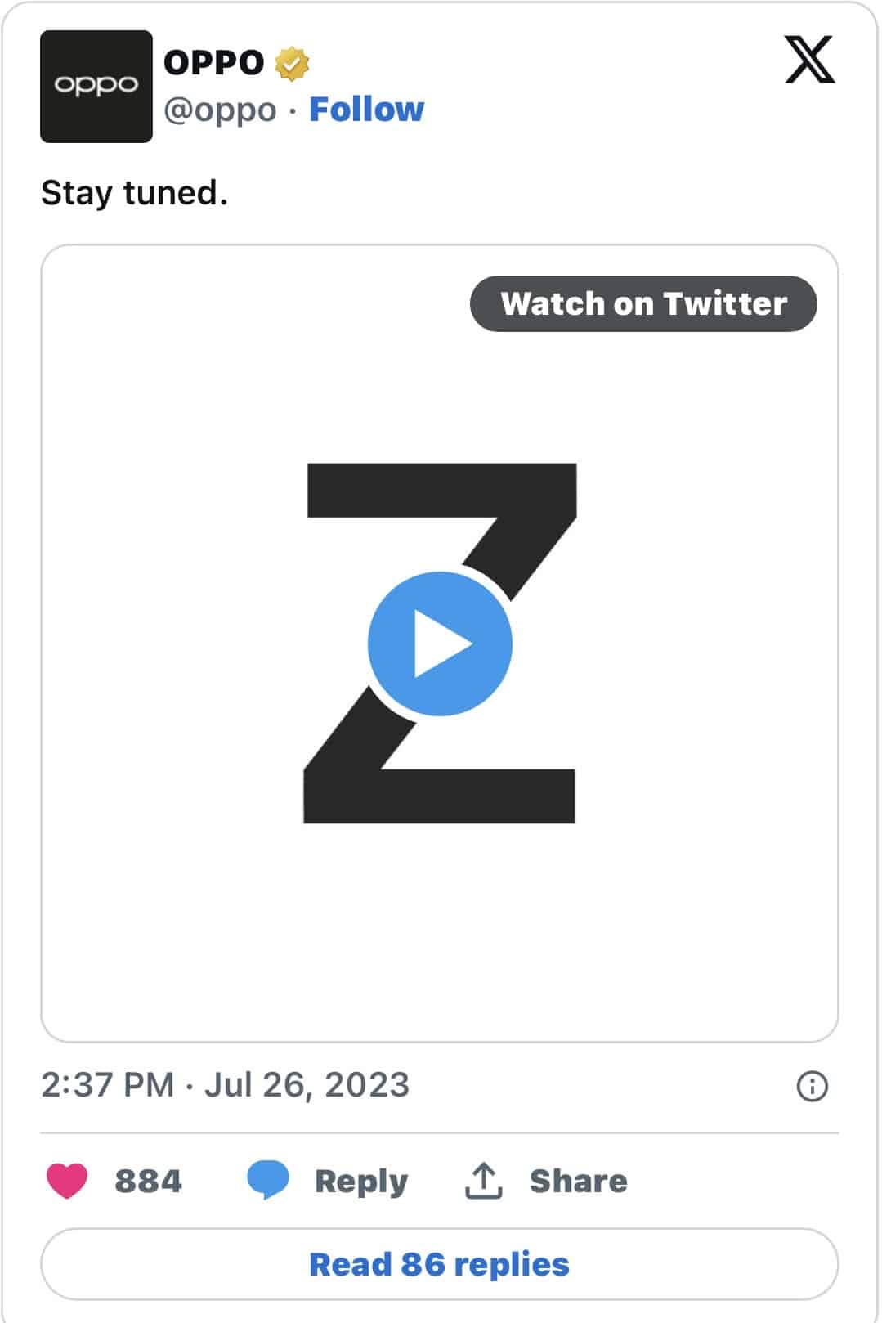882x1323 pixels.
Task: Click the OPPO display name
Action: tap(214, 63)
